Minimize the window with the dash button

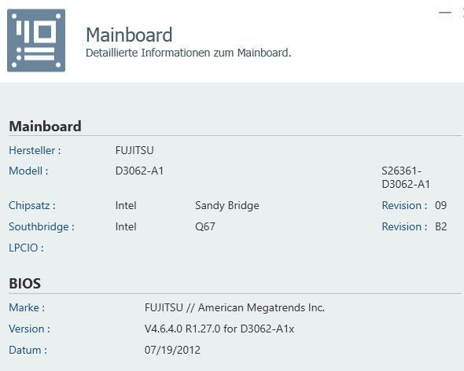tap(445, 13)
